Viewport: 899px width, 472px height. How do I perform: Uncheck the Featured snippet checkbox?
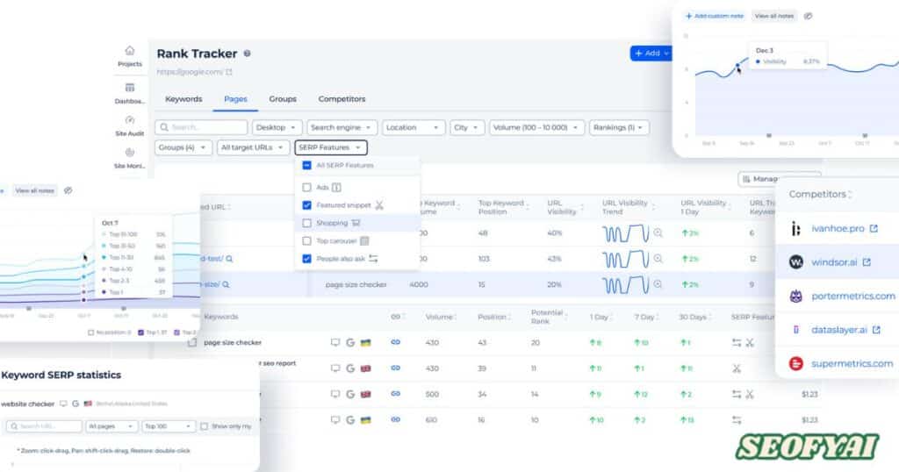coord(306,205)
